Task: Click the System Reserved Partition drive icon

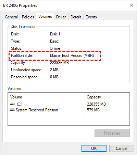Action: [12, 110]
